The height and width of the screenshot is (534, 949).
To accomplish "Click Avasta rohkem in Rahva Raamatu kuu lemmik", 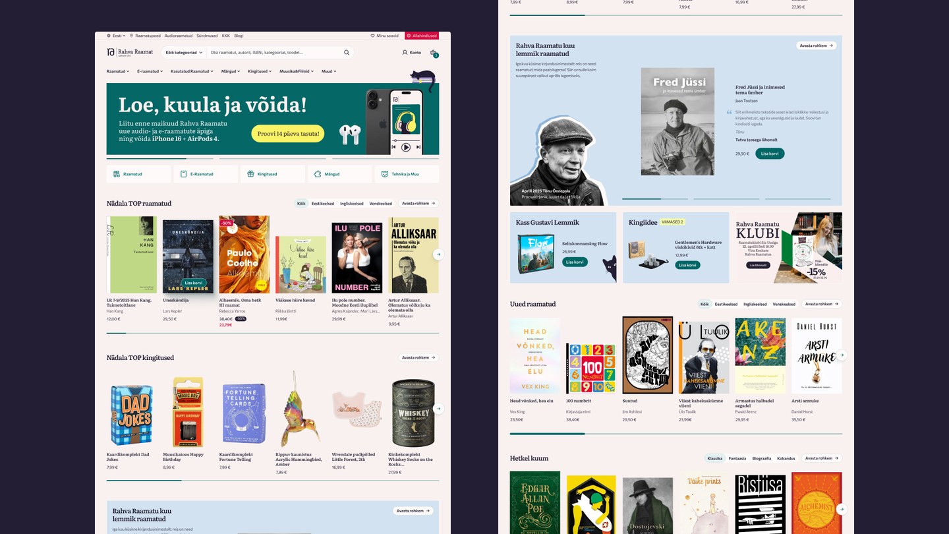I will click(816, 45).
